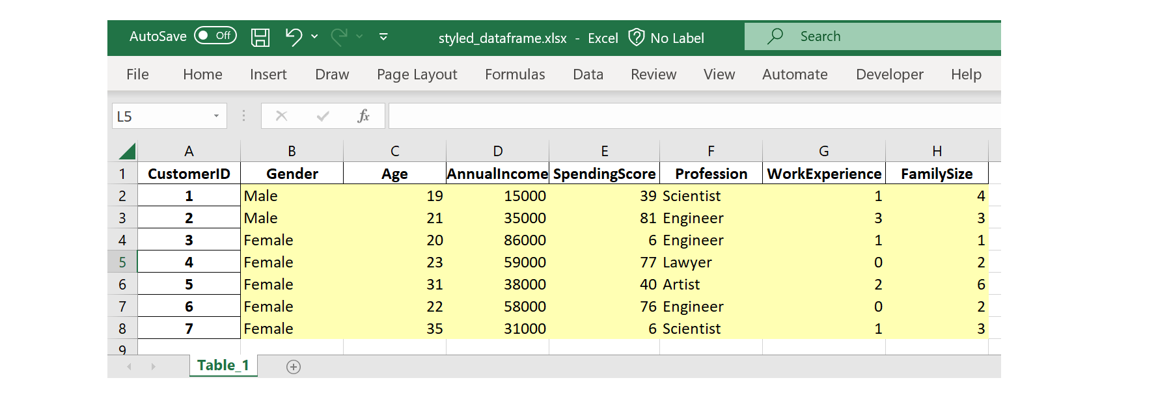Open the Undo history dropdown arrow
The height and width of the screenshot is (406, 1156).
(x=314, y=36)
